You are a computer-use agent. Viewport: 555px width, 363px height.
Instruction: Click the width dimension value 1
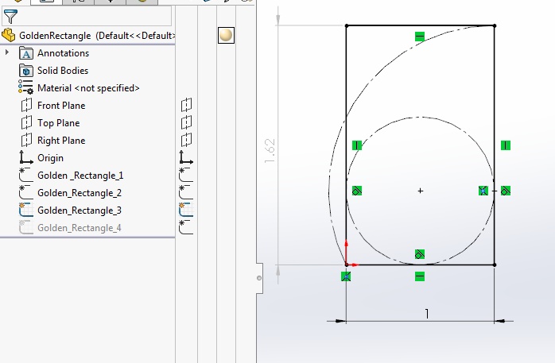(x=427, y=314)
